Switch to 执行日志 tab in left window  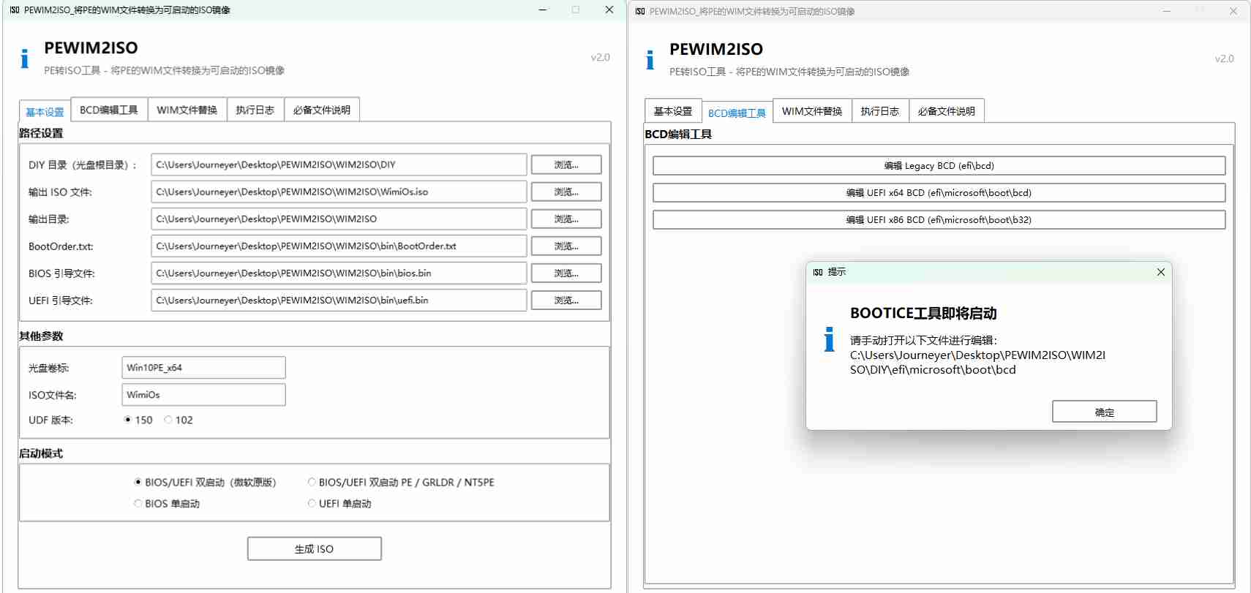255,110
